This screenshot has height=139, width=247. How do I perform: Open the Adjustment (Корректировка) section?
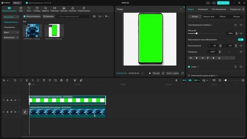coord(84,9)
